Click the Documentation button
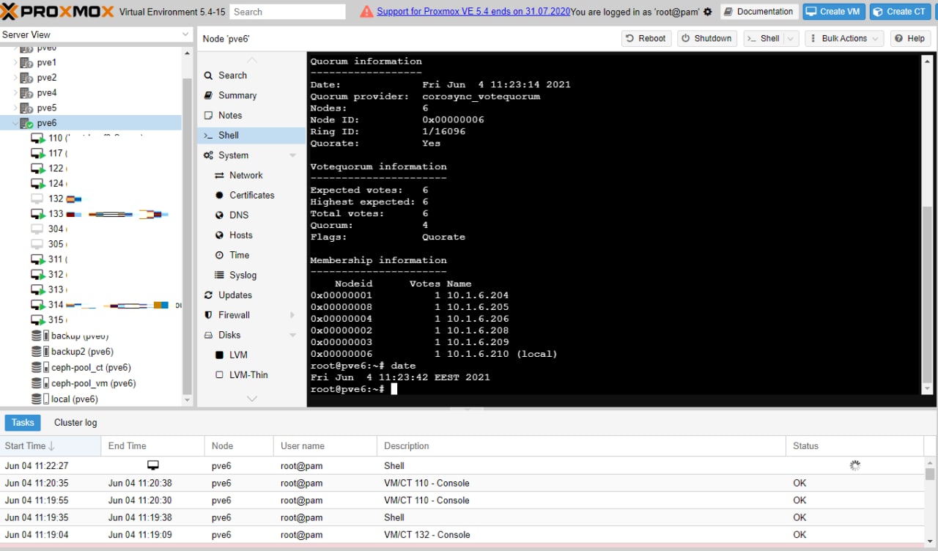Image resolution: width=938 pixels, height=551 pixels. point(759,12)
